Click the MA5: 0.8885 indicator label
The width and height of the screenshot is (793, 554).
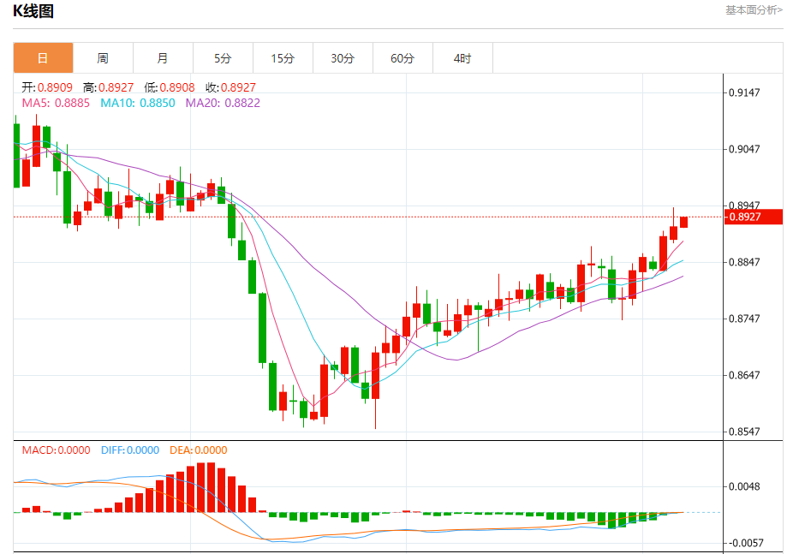click(x=56, y=103)
